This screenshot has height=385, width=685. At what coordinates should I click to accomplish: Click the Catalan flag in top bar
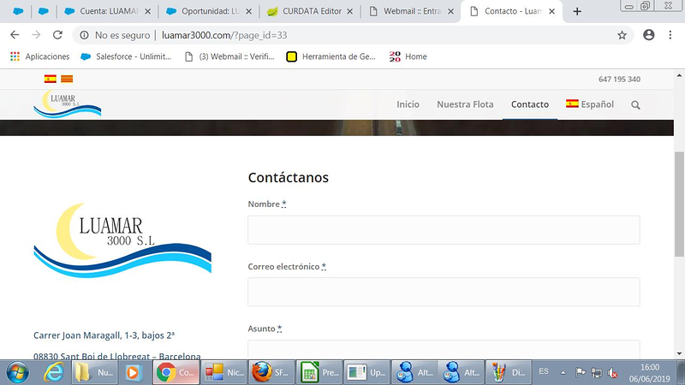pyautogui.click(x=66, y=79)
